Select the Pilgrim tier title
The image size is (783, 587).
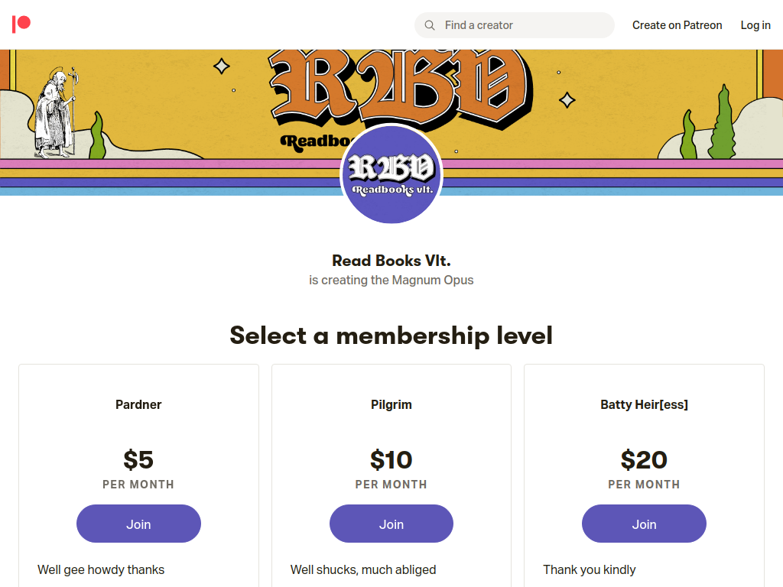[391, 404]
